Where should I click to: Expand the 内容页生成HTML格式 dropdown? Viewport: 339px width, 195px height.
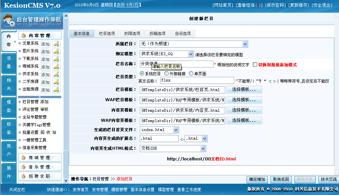click(203, 148)
